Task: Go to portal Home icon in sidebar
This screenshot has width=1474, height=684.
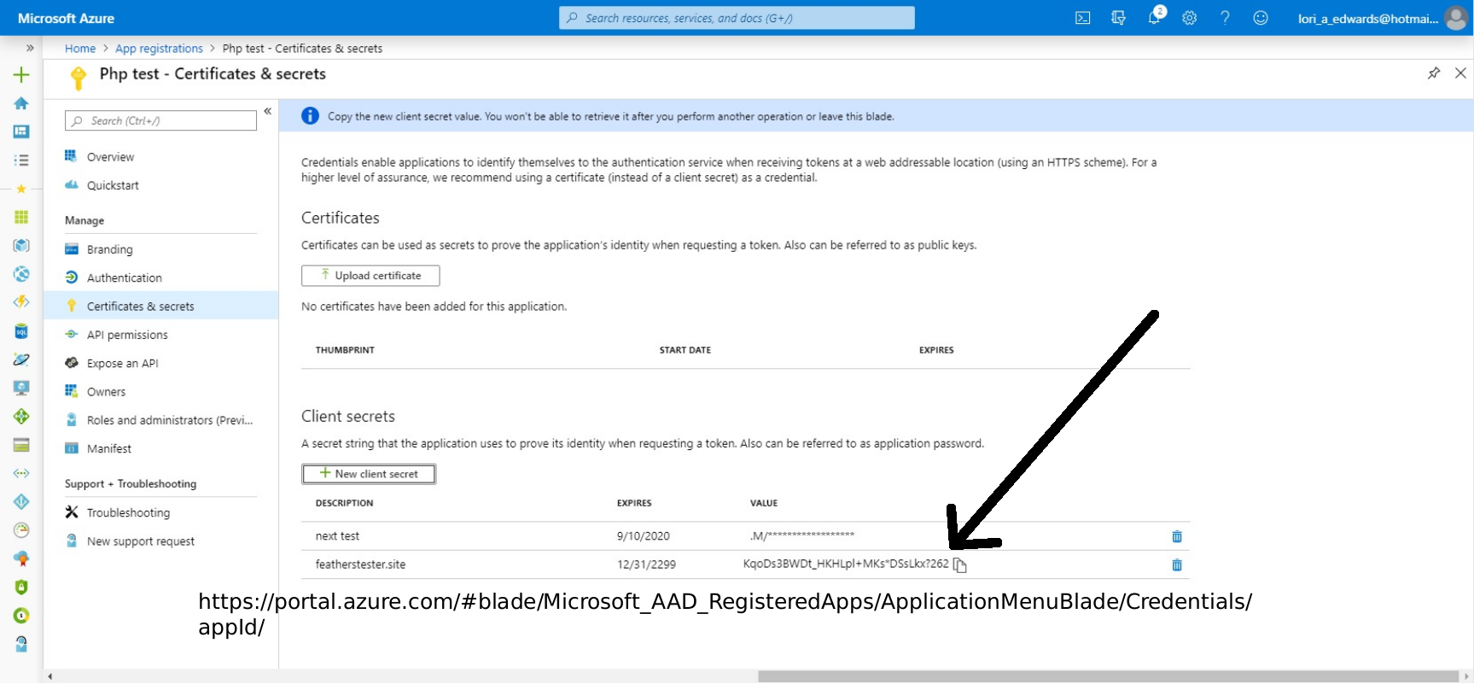Action: click(x=21, y=103)
